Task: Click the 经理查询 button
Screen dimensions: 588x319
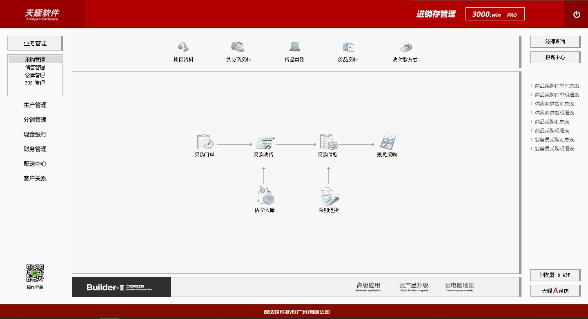Action: [555, 42]
